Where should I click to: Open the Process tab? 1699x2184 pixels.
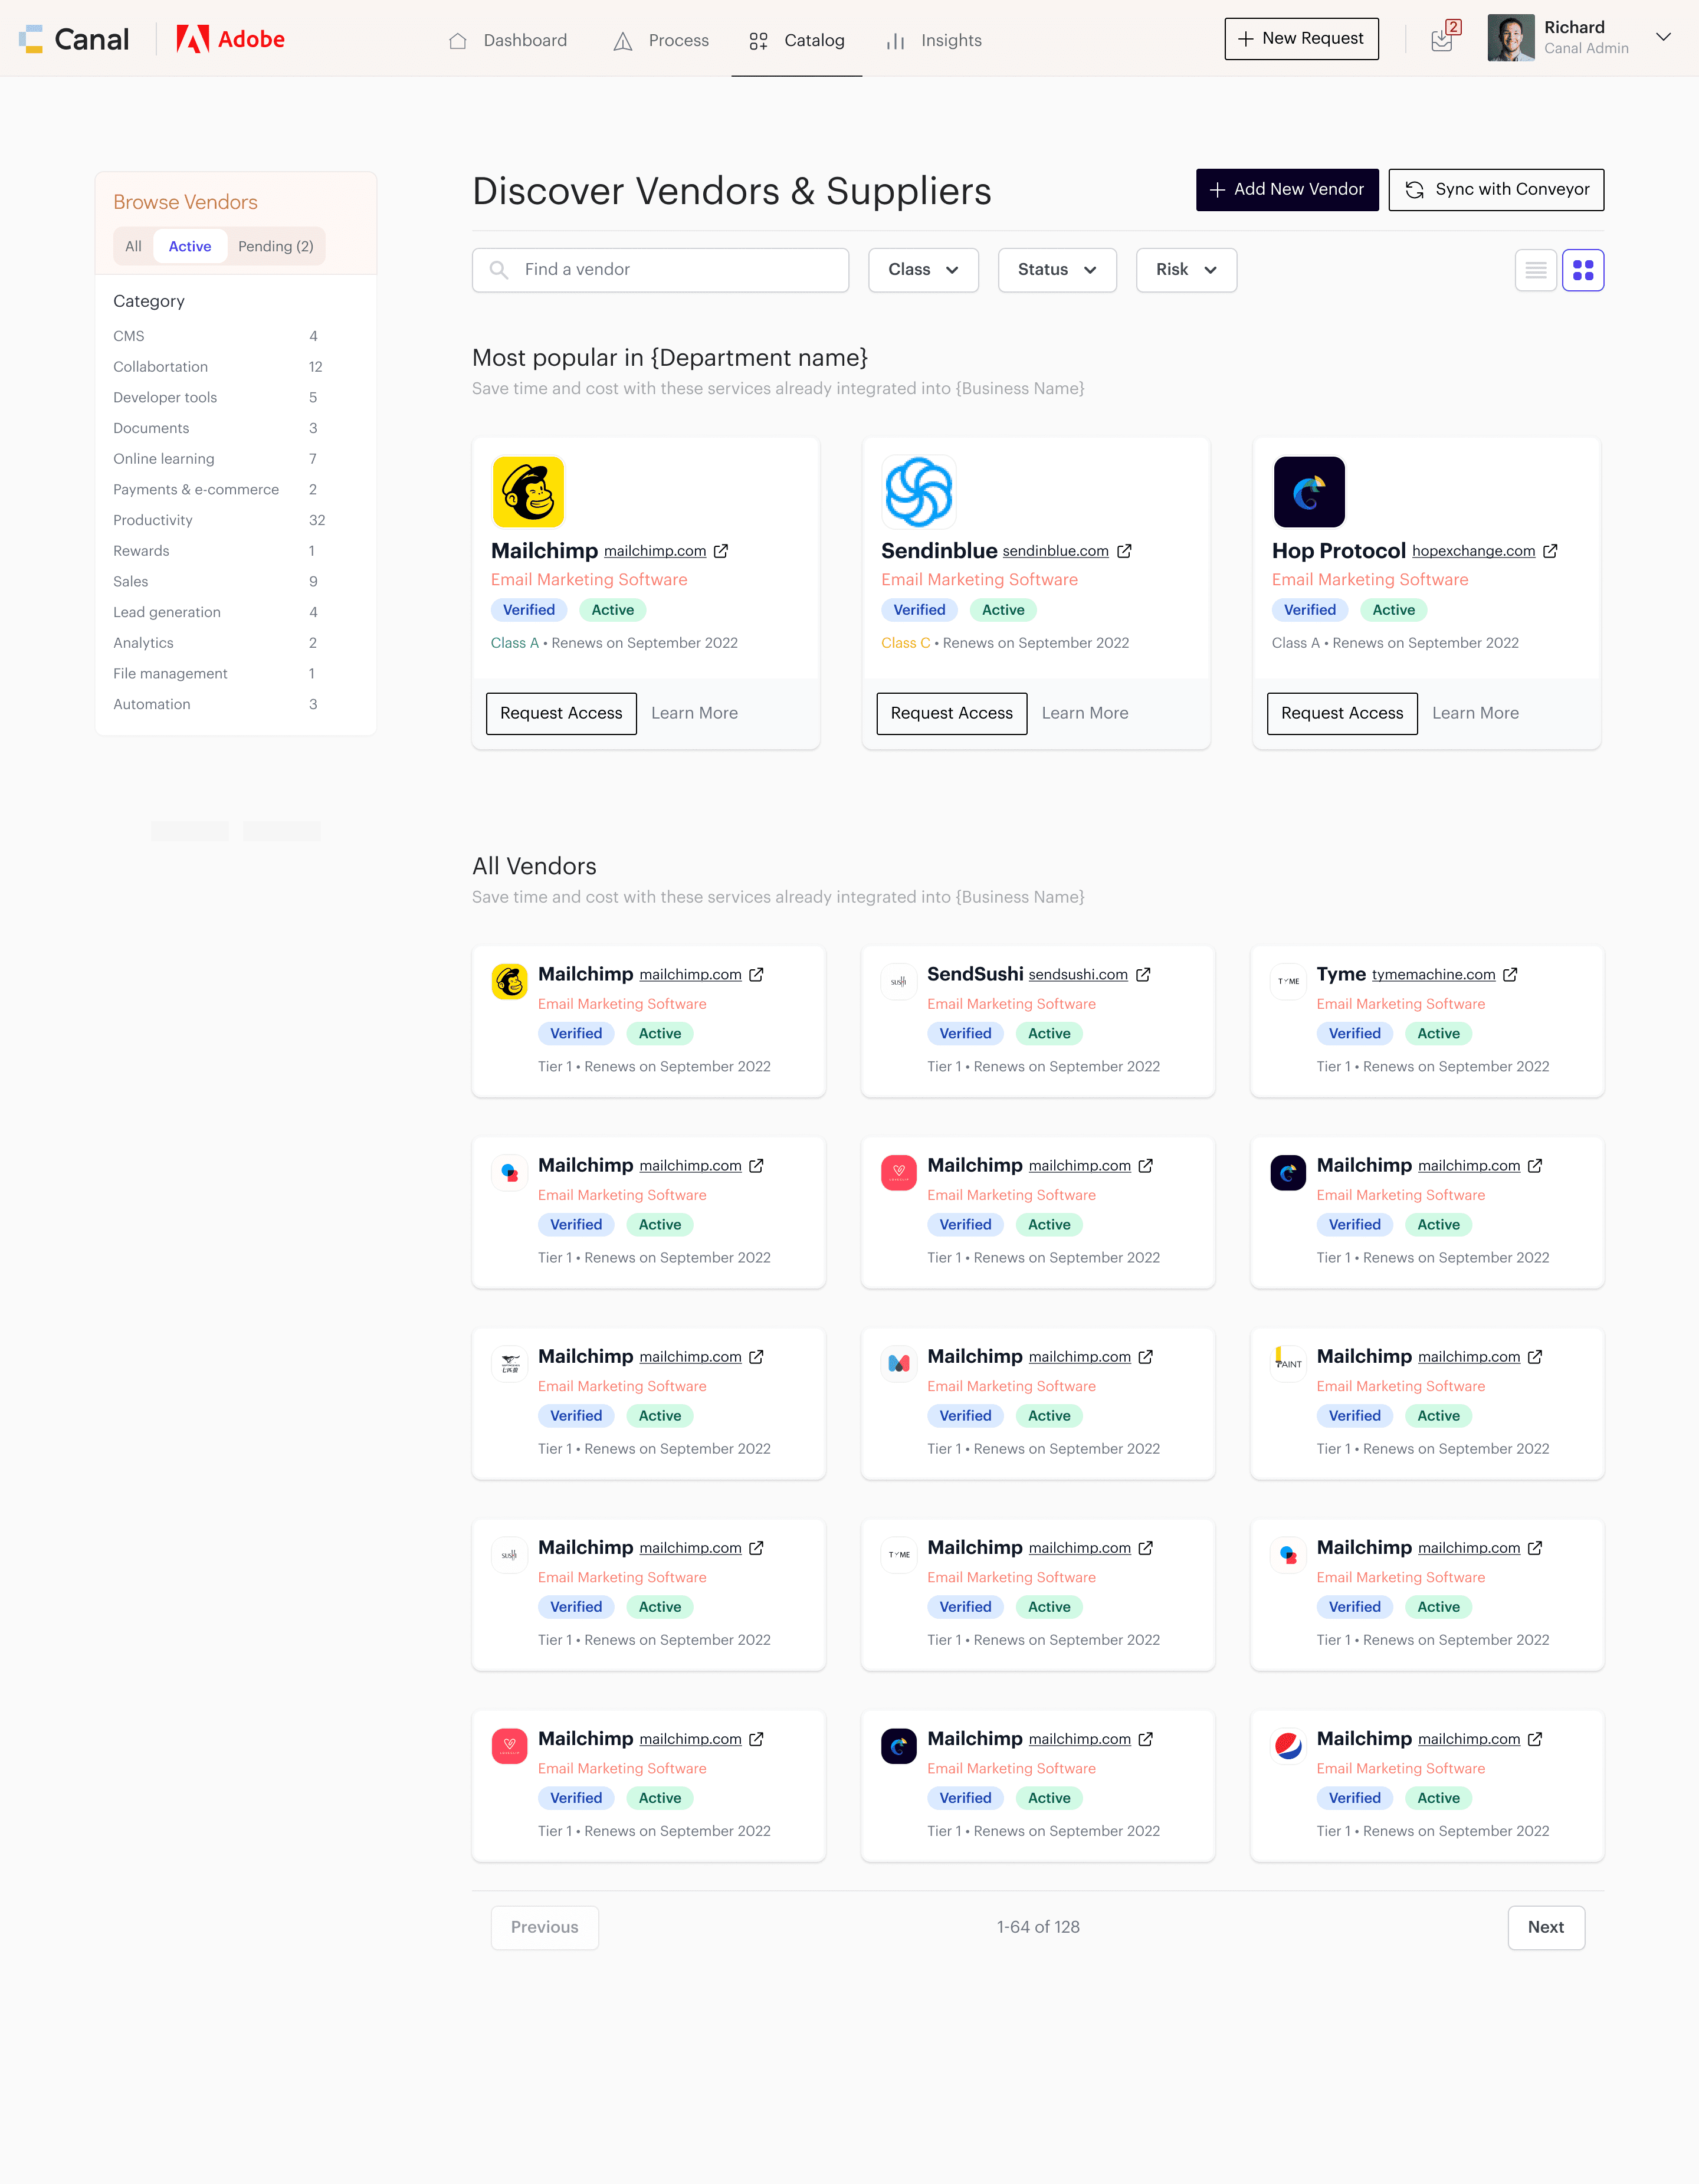point(660,40)
